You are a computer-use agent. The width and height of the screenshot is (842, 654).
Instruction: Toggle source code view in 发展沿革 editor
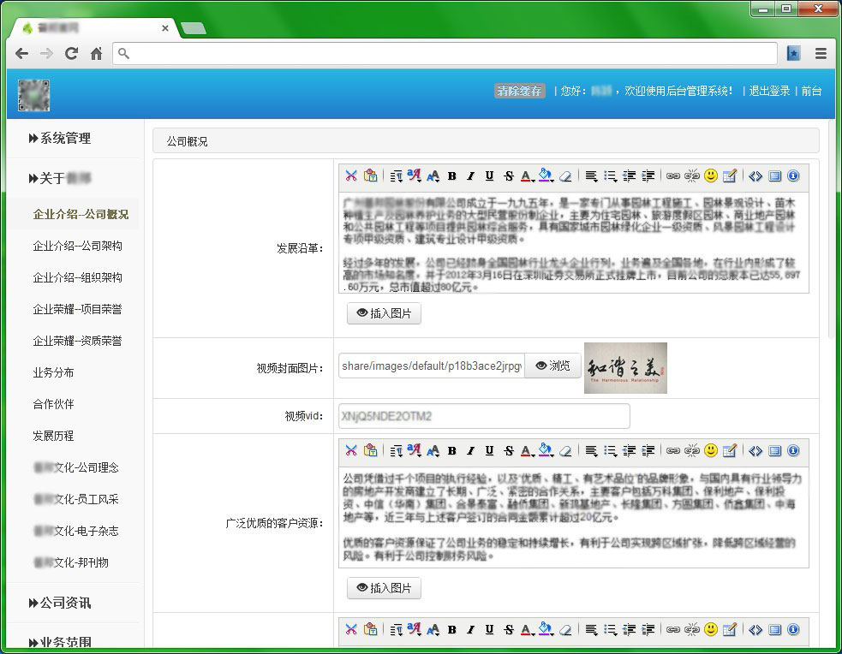(755, 176)
